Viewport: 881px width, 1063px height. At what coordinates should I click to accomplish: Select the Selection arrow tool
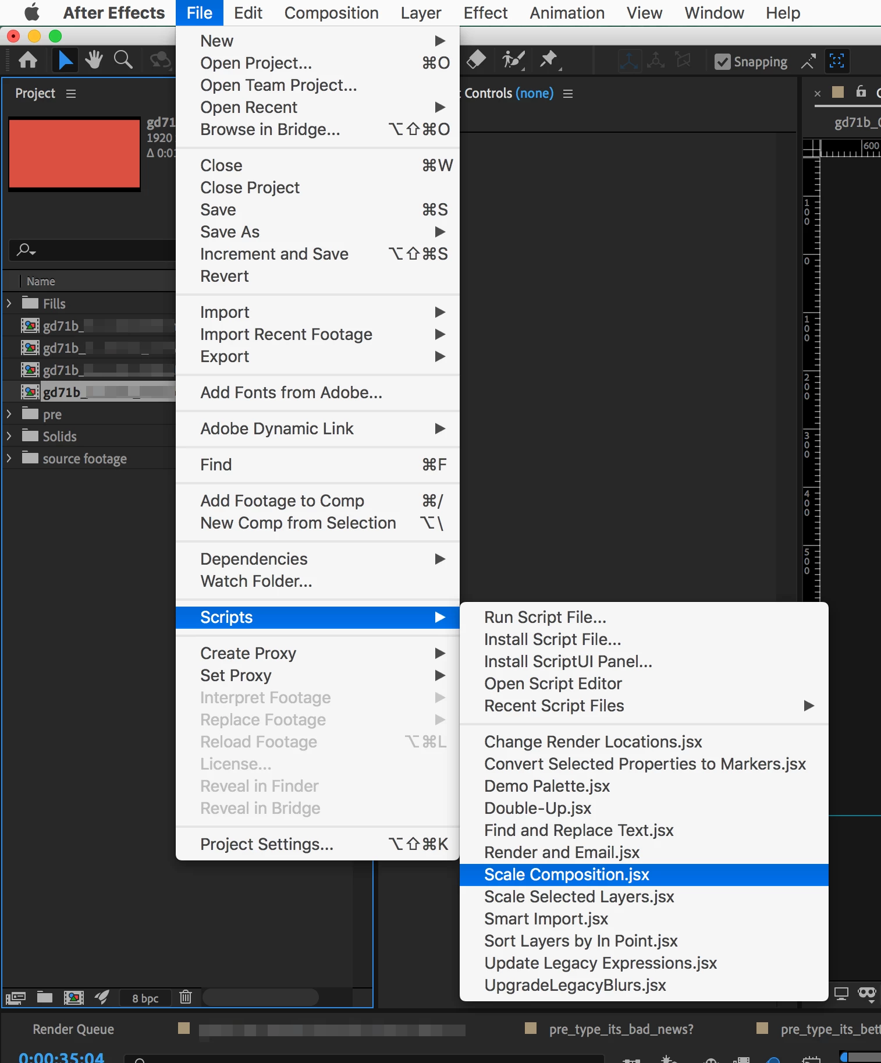click(x=65, y=60)
